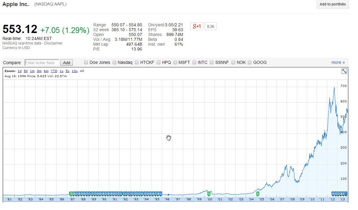Click green split marker near 2005
The image size is (358, 210).
click(258, 194)
